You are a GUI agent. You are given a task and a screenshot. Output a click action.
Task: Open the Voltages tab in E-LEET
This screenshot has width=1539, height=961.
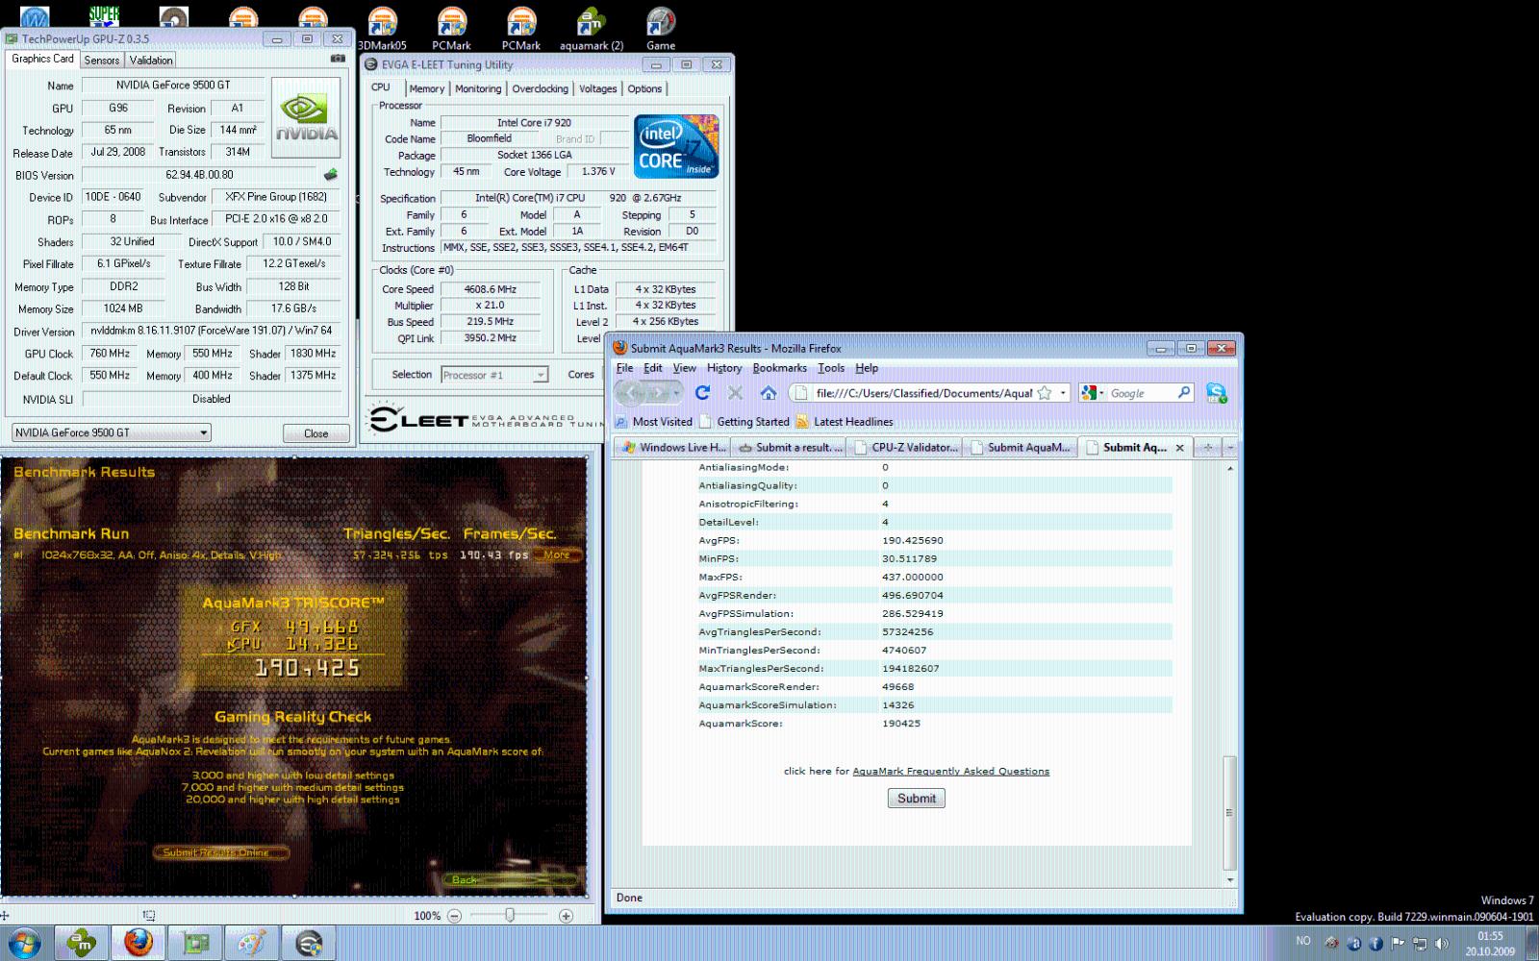[x=597, y=88]
